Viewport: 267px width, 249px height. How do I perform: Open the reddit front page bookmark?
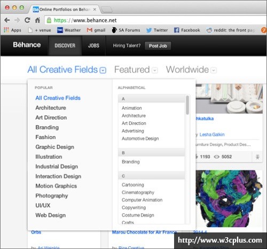click(x=231, y=30)
